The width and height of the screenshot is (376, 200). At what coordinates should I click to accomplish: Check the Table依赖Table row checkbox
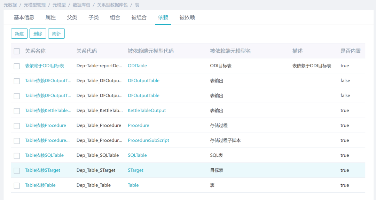coord(17,186)
